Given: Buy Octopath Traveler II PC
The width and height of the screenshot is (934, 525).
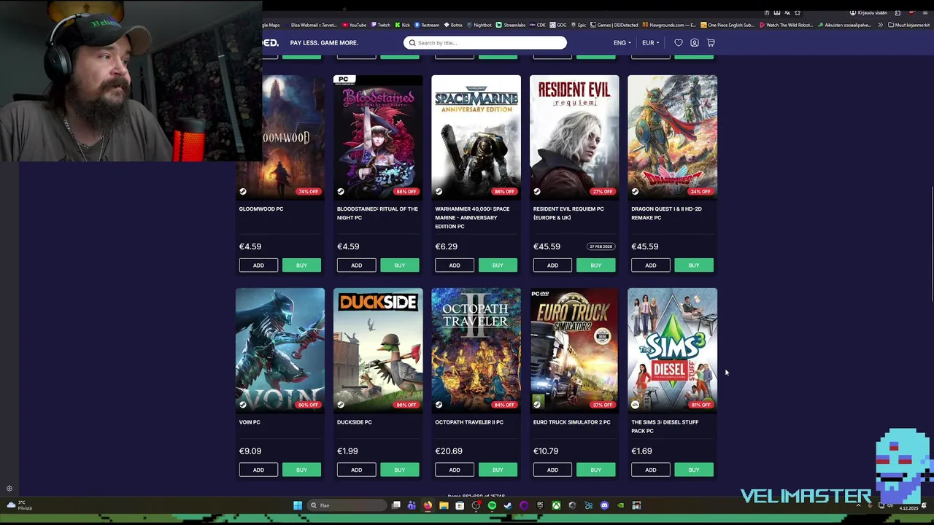Looking at the screenshot, I should pos(498,470).
